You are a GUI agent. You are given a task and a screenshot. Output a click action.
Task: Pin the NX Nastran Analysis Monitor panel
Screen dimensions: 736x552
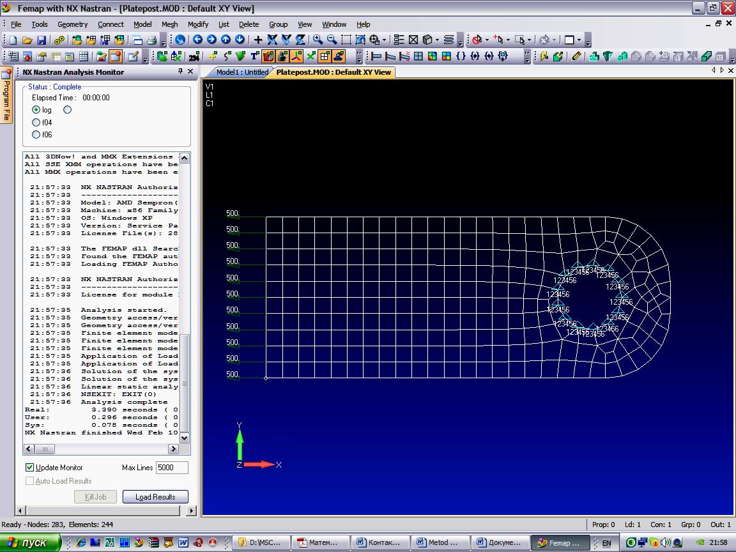[x=180, y=72]
